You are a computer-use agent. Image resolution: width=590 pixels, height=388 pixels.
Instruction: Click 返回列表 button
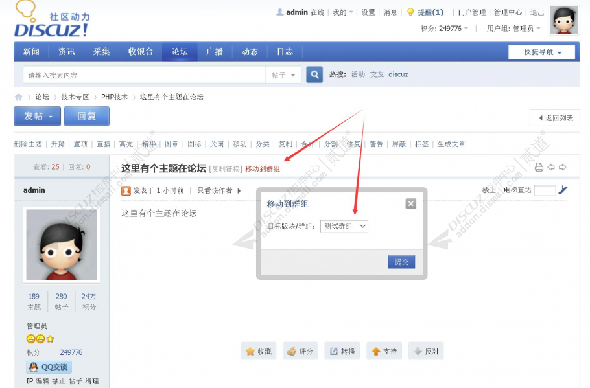(555, 118)
